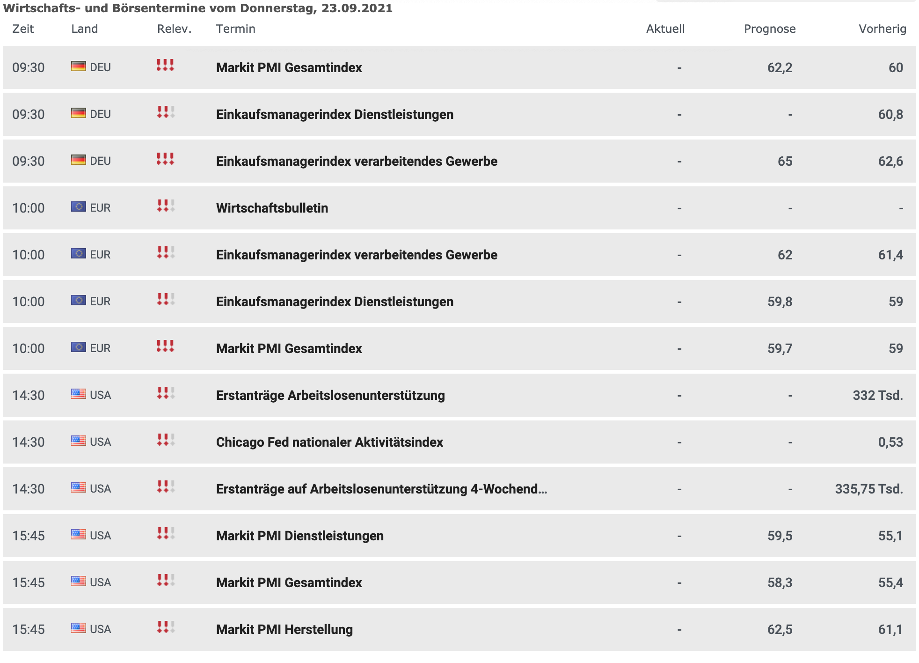Open German Einkaufsmanagerindex verarbeitendes Gewerbe event
This screenshot has height=663, width=919.
click(x=357, y=161)
